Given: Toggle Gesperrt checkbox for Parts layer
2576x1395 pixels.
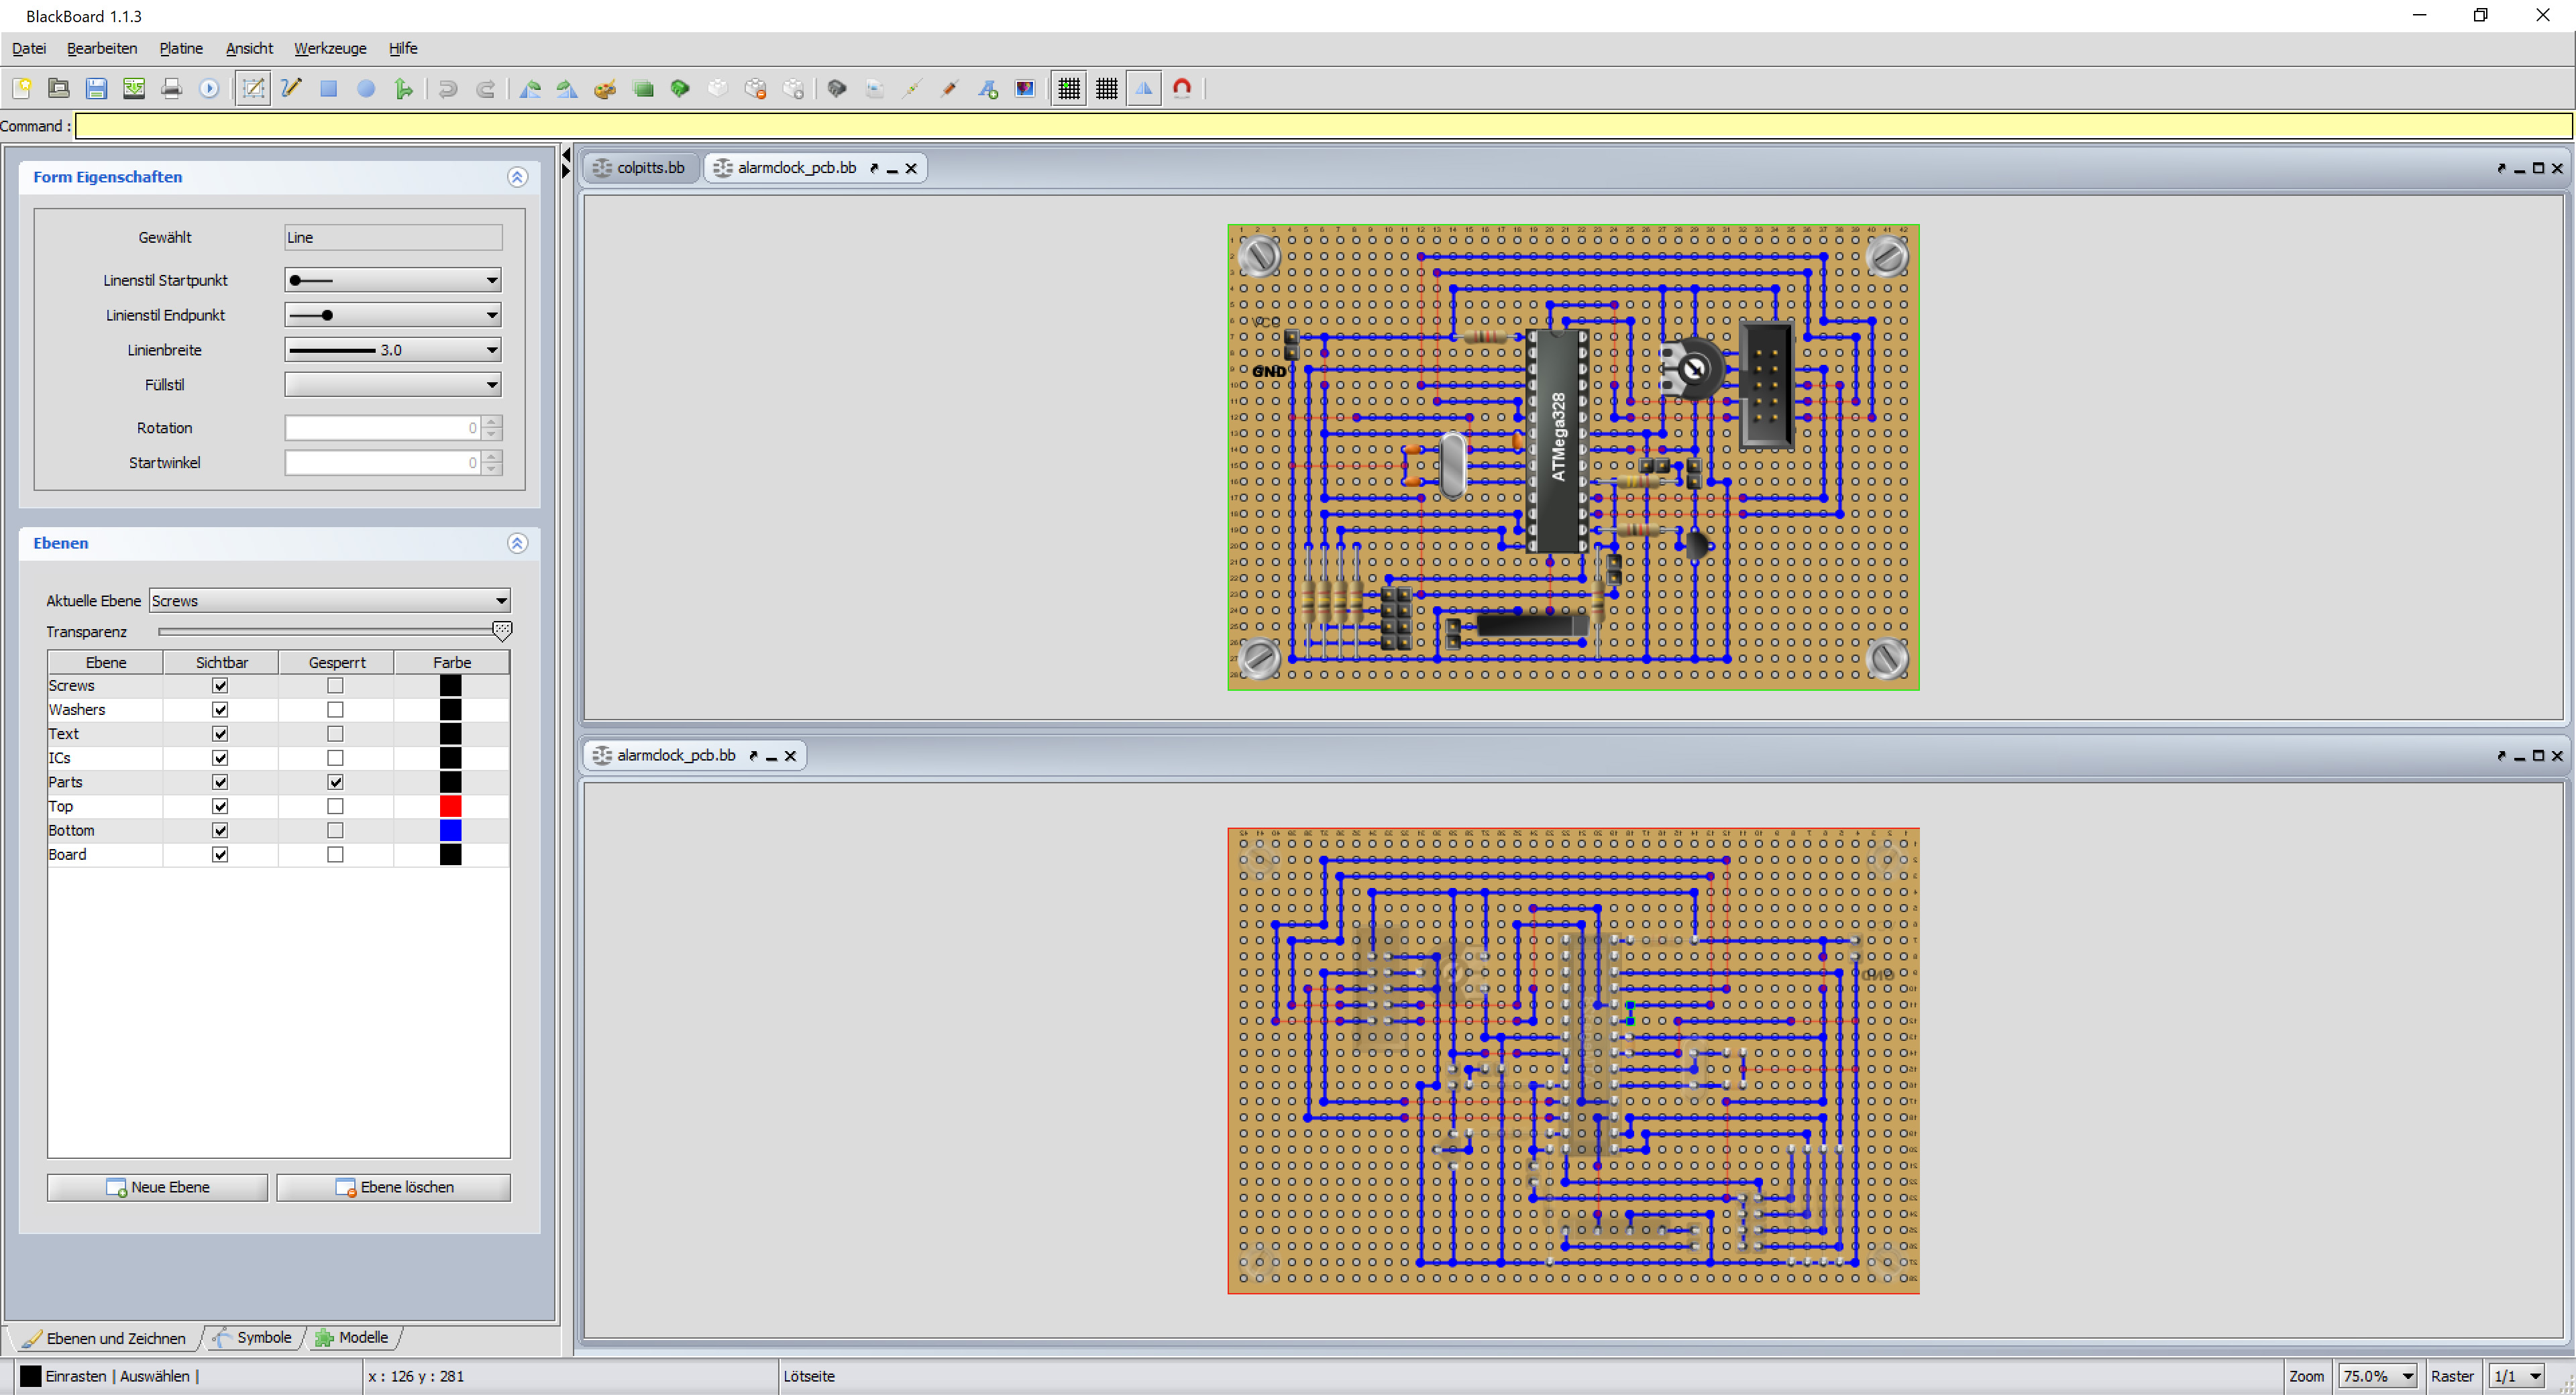Looking at the screenshot, I should pyautogui.click(x=335, y=782).
